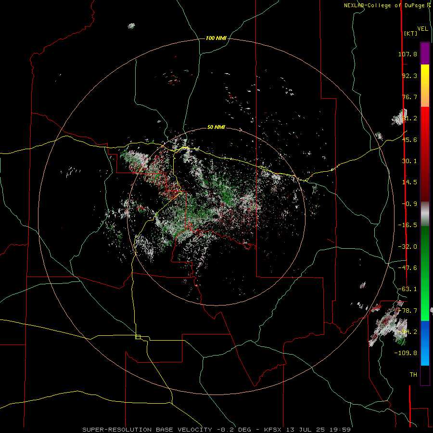This screenshot has width=433, height=433.
Task: Click the 13 JUL 25 date in caption
Action: 307,430
